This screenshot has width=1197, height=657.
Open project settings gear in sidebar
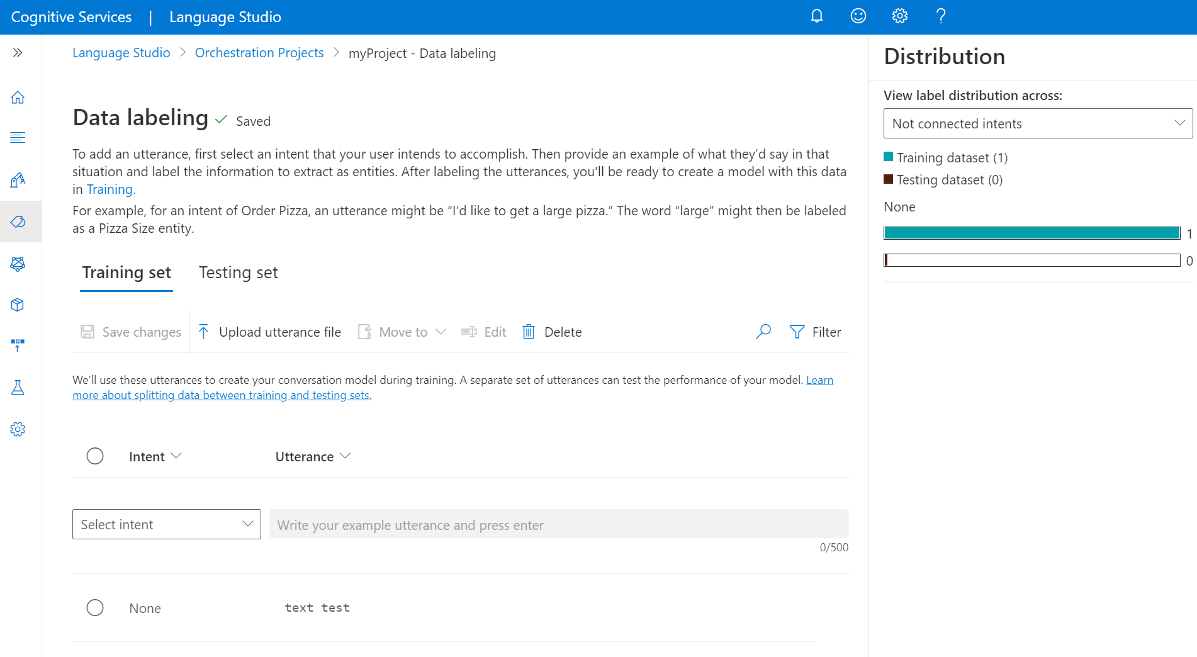coord(18,429)
